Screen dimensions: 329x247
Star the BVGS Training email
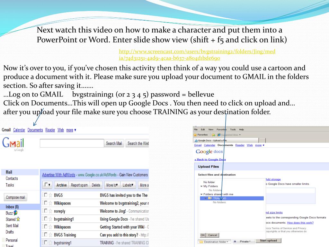(50, 235)
